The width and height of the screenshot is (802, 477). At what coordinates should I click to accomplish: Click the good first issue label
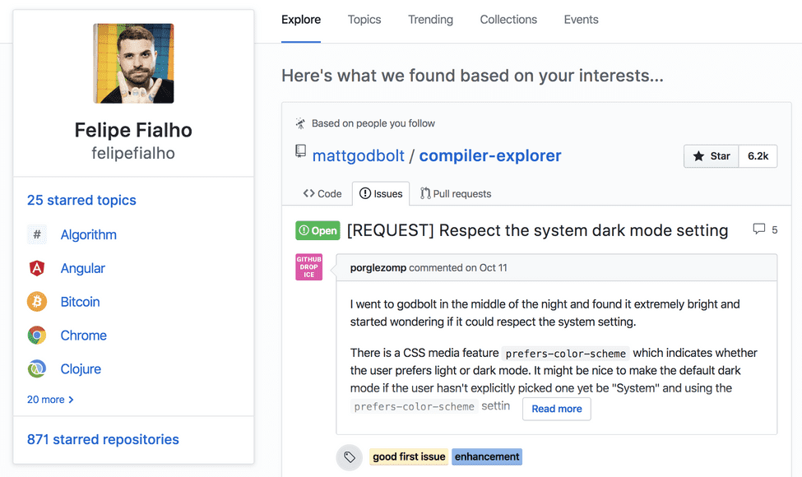click(409, 456)
